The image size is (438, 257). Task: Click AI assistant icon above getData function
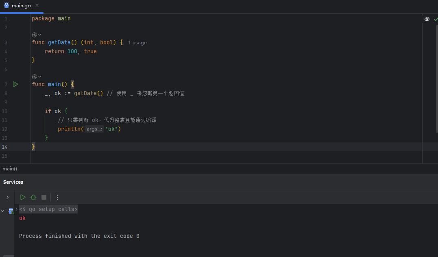coord(35,35)
